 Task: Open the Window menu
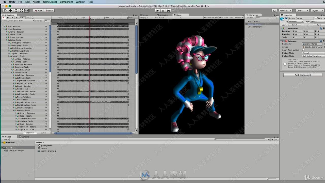click(80, 2)
